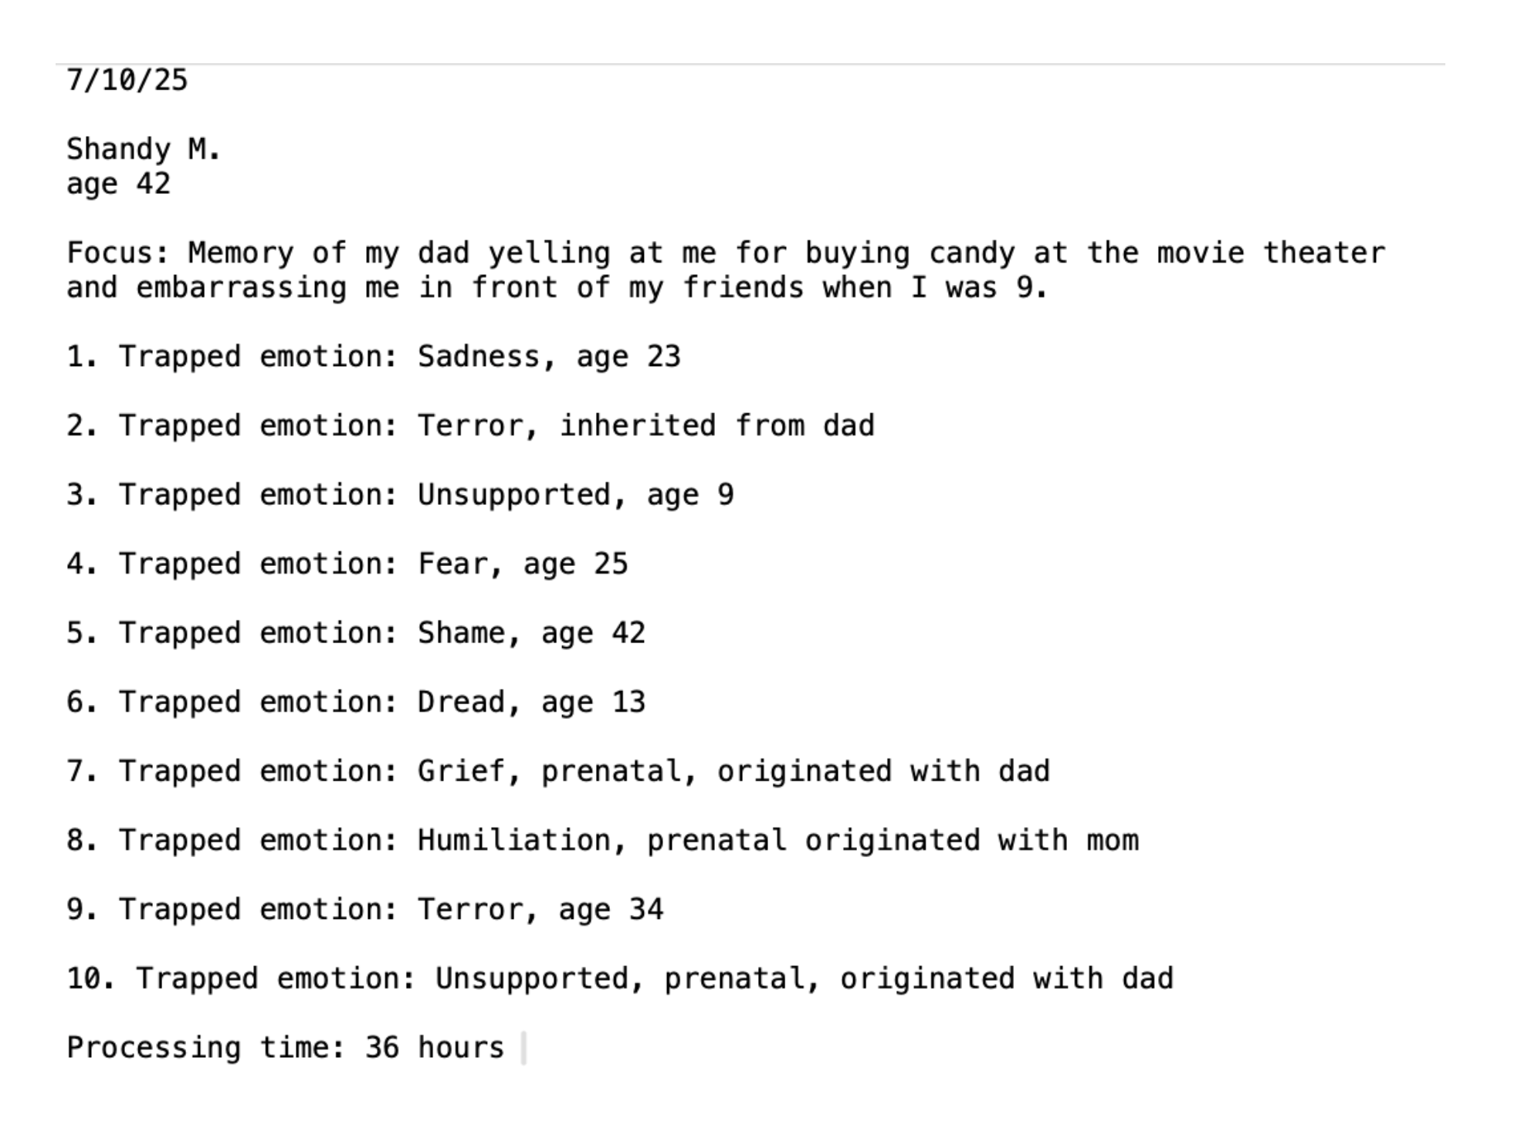Click item 3, Unsupported, age 9
The height and width of the screenshot is (1132, 1521).
[x=400, y=495]
